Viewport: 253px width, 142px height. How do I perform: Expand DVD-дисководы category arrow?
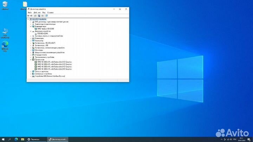[x=31, y=22]
